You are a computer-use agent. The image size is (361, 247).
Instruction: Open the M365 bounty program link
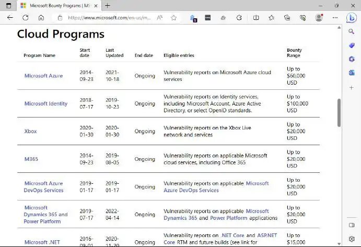coord(31,159)
